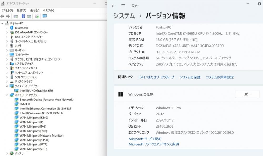Click the product ID 00330-52822-08719-AAOEM
The image size is (263, 156).
point(178,52)
